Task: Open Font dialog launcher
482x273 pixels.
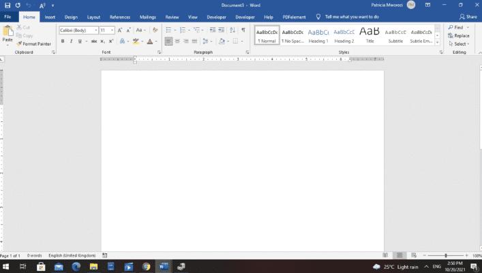Action: pos(159,52)
